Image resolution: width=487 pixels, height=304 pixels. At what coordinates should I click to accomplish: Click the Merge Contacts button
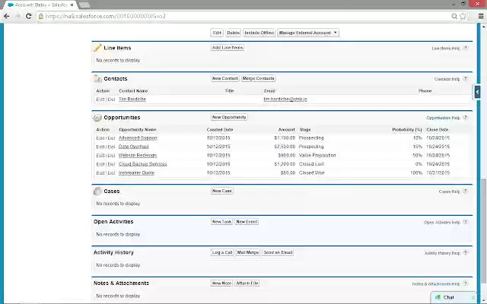(259, 78)
